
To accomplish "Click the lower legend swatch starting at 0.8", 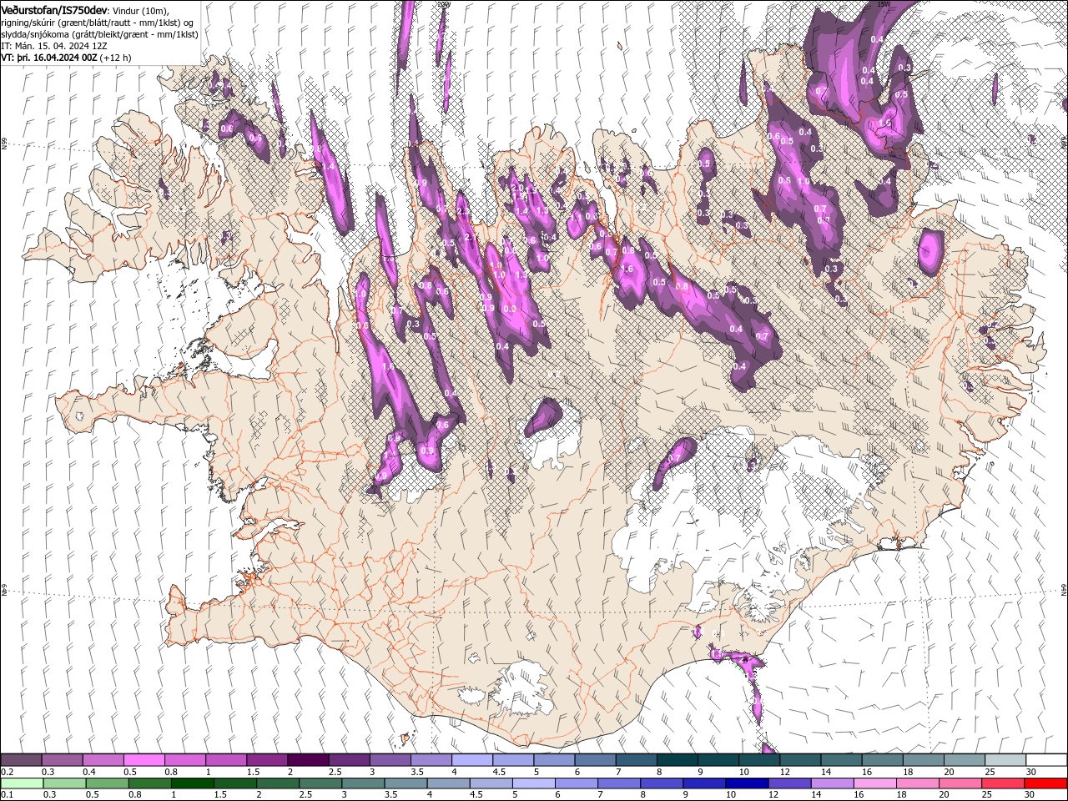I will click(149, 783).
